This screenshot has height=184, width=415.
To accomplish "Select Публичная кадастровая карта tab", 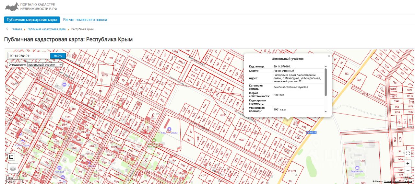I will 32,20.
